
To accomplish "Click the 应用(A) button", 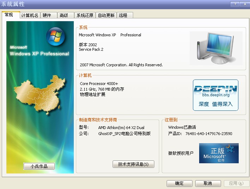I will click(x=236, y=183).
